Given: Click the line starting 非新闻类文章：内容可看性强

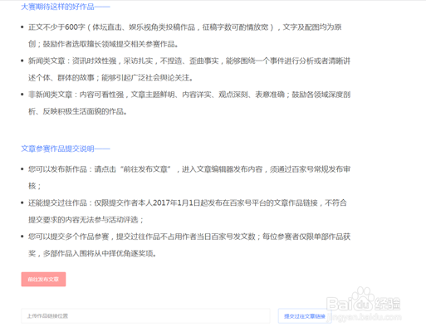Looking at the screenshot, I should (x=189, y=95).
